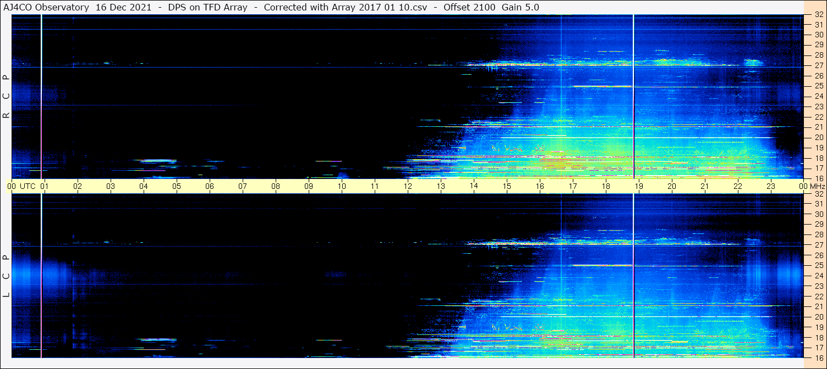Click the AJ4CO Observatory title text
This screenshot has width=827, height=369.
tap(46, 7)
